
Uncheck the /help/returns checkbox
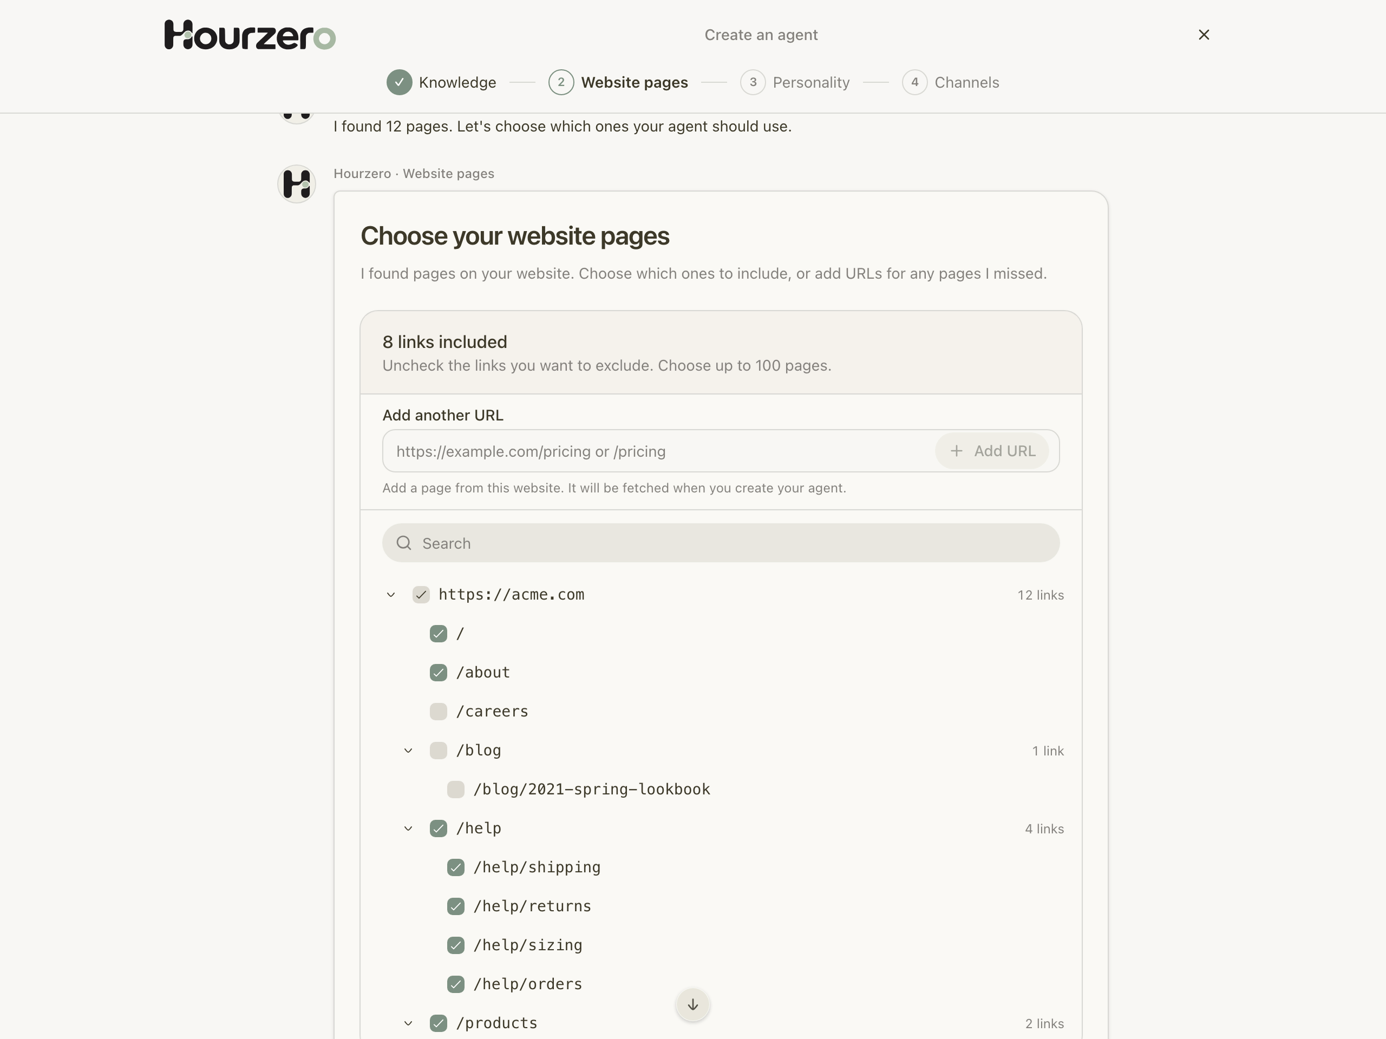click(455, 906)
